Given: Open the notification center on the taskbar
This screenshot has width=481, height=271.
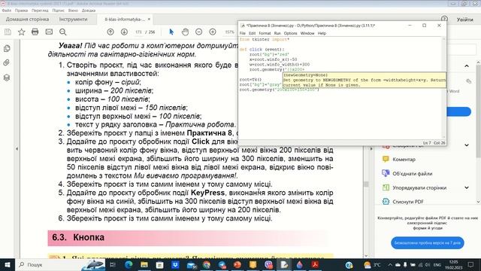Looking at the screenshot, I should pyautogui.click(x=471, y=264).
